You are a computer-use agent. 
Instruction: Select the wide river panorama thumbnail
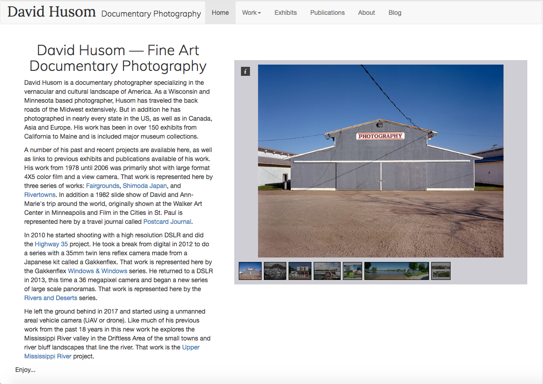tap(397, 271)
